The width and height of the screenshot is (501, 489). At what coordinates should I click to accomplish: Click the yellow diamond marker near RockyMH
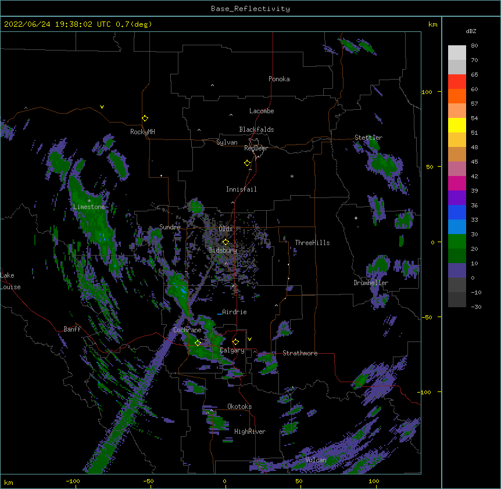pos(145,118)
